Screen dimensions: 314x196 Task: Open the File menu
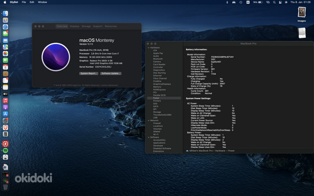click(x=24, y=2)
